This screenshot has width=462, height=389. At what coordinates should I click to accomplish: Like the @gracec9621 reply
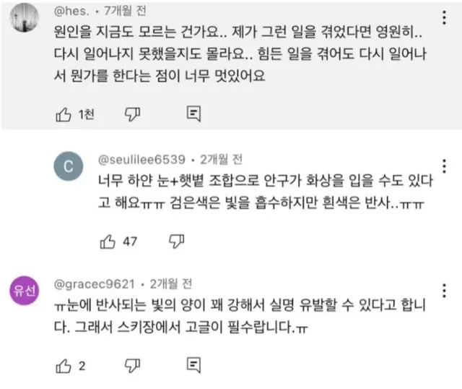[63, 365]
